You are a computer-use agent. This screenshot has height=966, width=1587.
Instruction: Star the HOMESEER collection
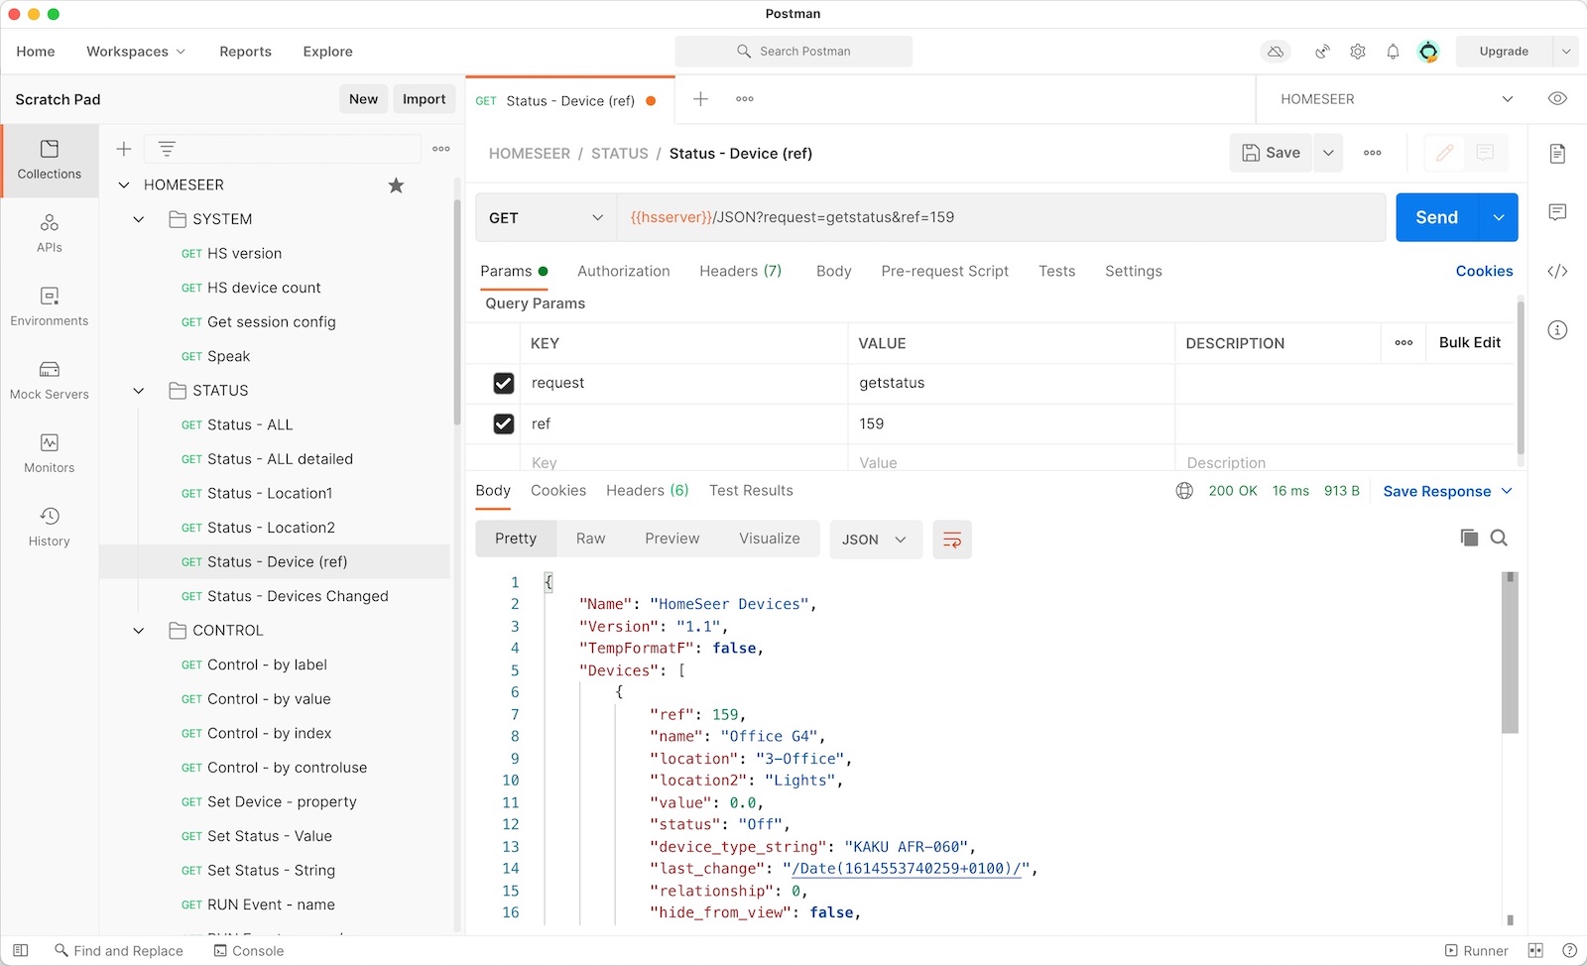[396, 185]
